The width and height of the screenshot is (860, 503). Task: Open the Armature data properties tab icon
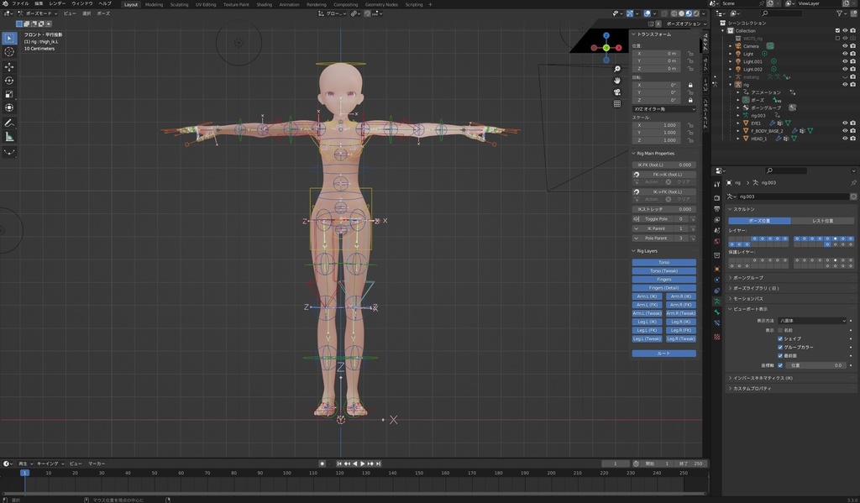tap(717, 301)
